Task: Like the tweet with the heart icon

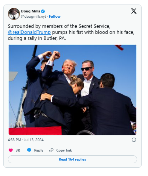Action: (x=11, y=150)
